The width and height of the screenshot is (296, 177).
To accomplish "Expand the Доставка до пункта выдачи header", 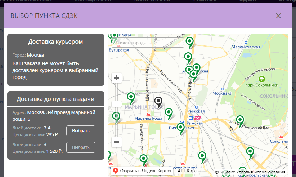I will [x=56, y=99].
